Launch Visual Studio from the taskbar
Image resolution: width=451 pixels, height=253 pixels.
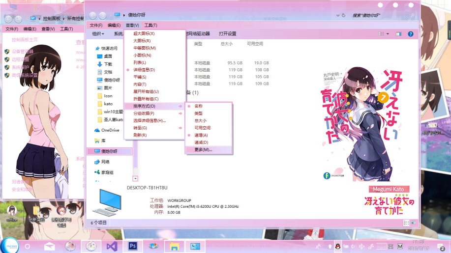[112, 247]
